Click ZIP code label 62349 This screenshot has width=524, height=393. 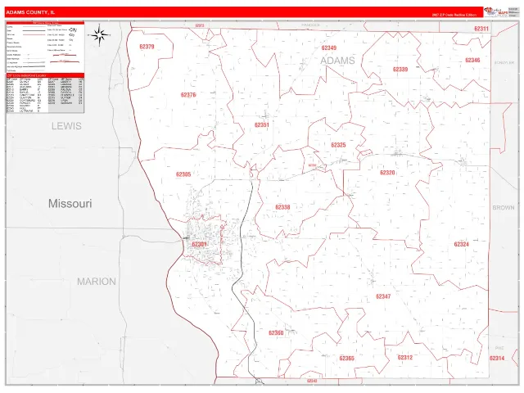click(329, 48)
